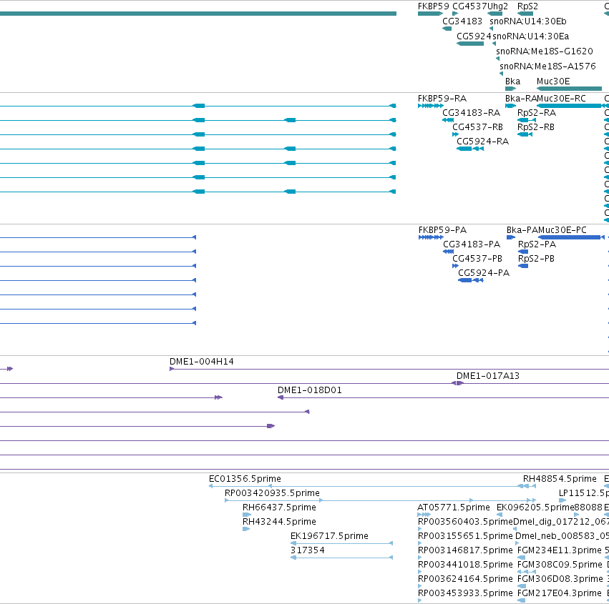Click the snoRNA:Me18S-A1576 label

pos(547,66)
